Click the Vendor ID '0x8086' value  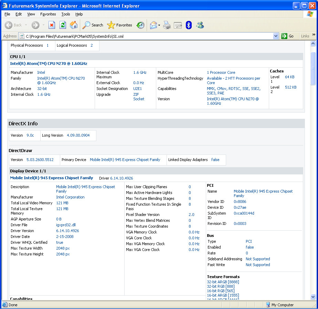point(240,202)
